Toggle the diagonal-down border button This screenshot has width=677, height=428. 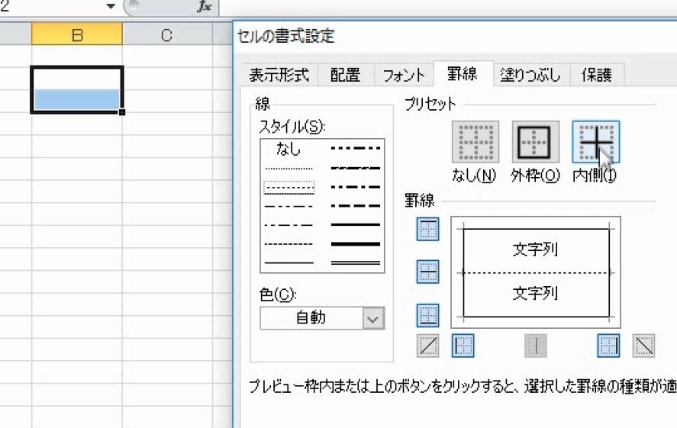(x=643, y=346)
